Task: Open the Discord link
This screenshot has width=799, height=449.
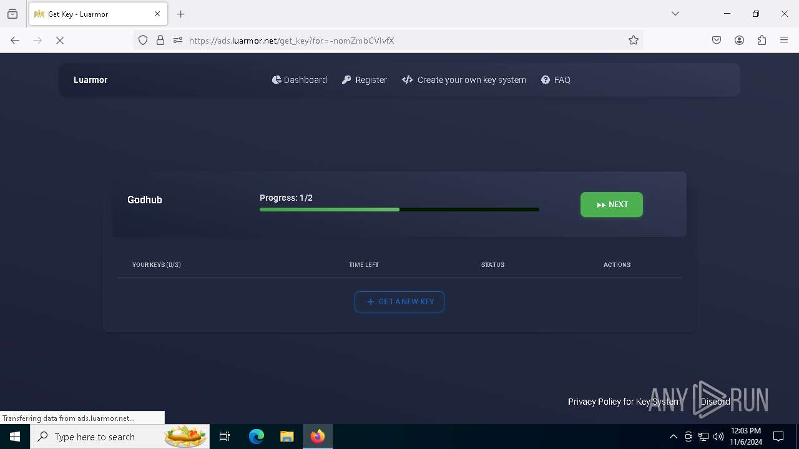Action: tap(715, 402)
